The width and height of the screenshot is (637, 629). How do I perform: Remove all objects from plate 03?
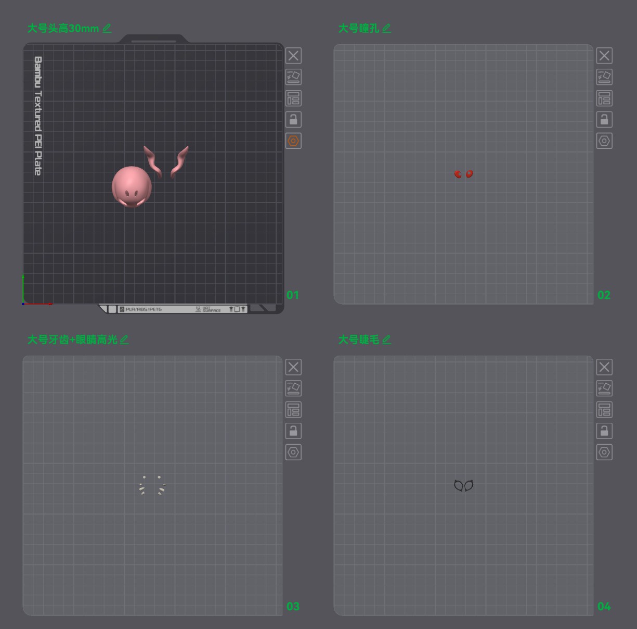293,367
